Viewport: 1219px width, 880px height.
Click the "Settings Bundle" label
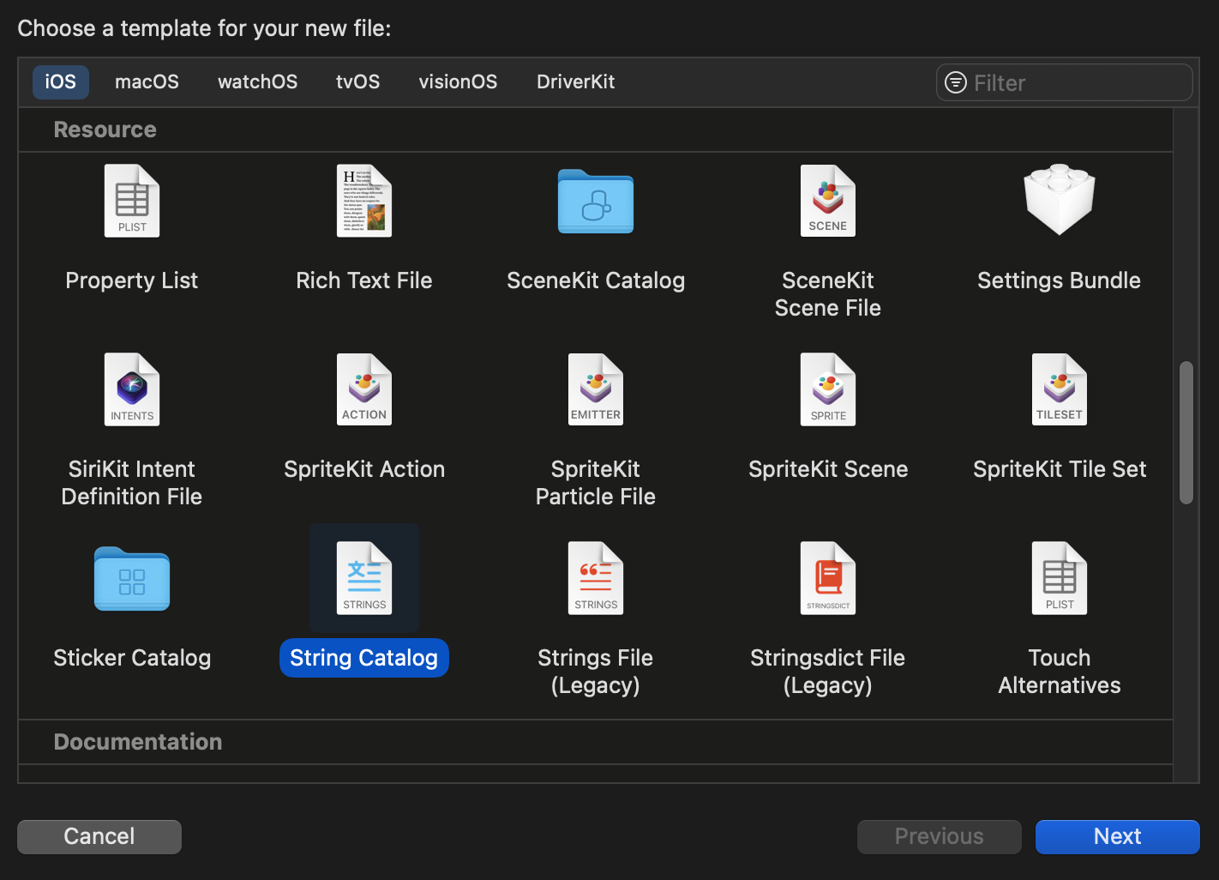[x=1060, y=280]
